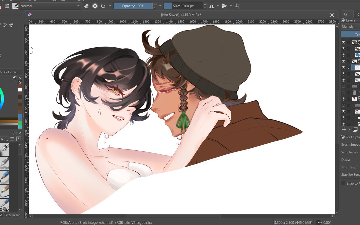This screenshot has height=225, width=360.
Task: Hide the gray hat thumbnail layer
Action: pyautogui.click(x=343, y=42)
